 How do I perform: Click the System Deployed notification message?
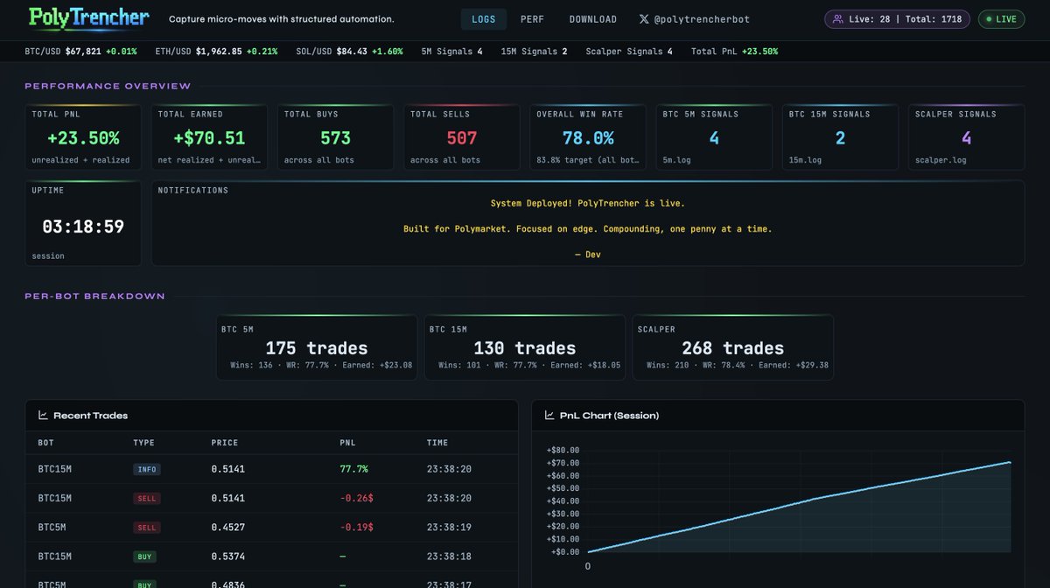588,203
